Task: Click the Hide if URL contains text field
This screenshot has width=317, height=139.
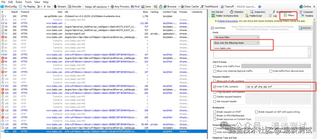Action: 278,87
